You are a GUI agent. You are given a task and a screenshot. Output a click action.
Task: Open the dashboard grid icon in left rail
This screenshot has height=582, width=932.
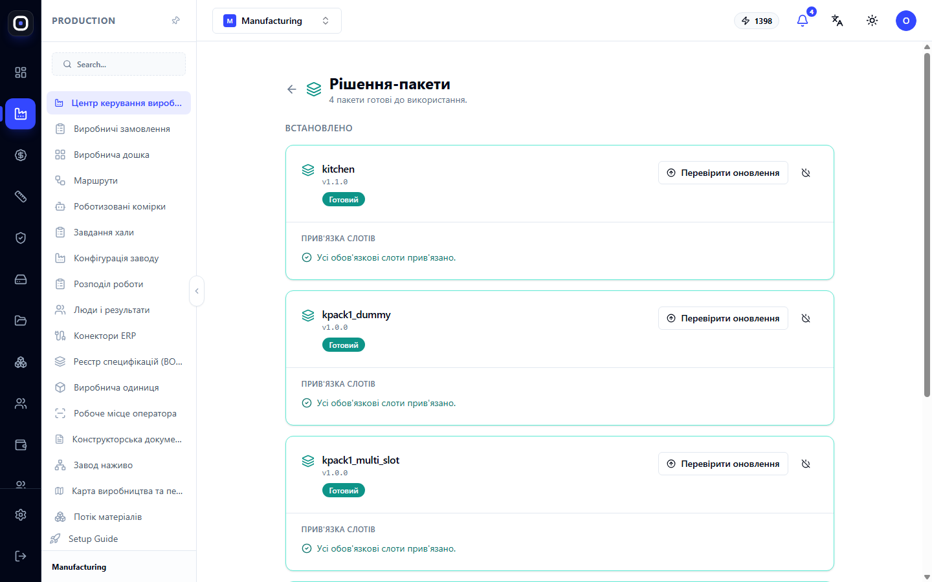point(21,72)
